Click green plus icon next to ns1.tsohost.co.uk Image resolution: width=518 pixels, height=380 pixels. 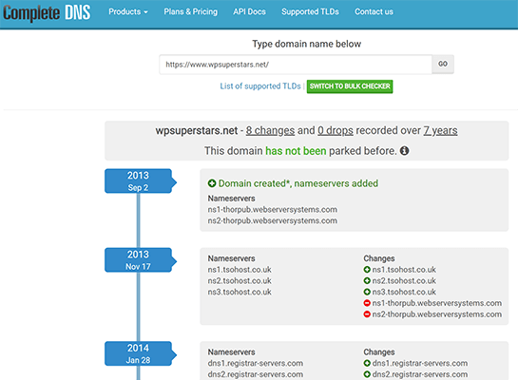[367, 270]
